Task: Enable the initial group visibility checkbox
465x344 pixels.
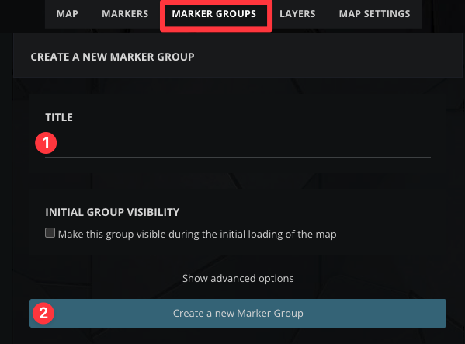Action: [50, 233]
